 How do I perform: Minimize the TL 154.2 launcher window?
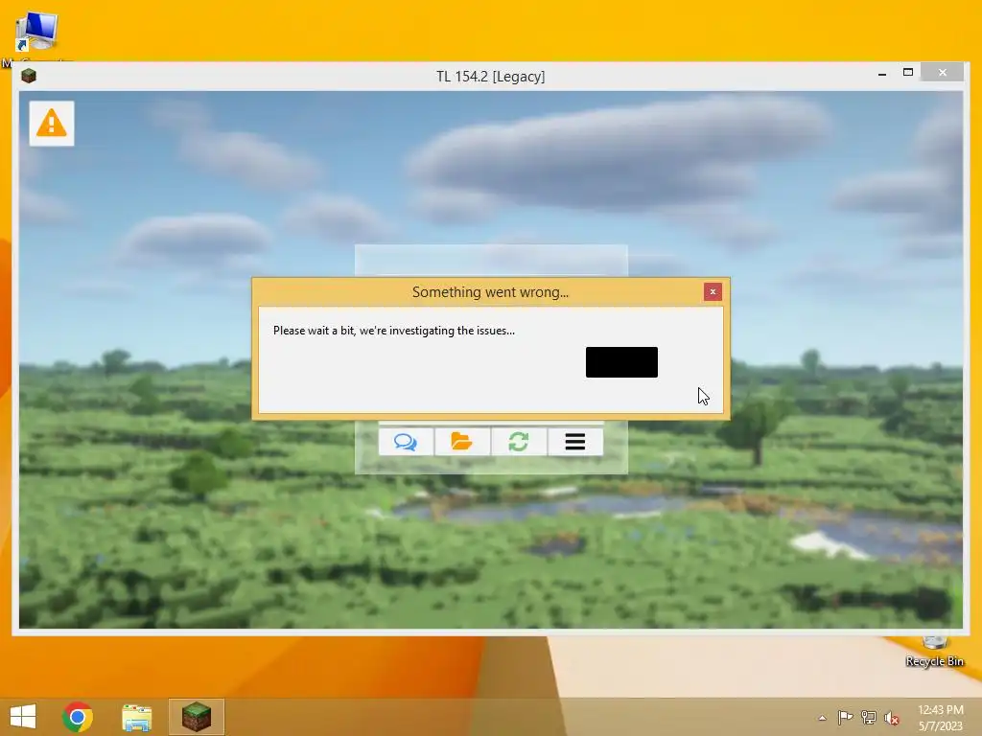pos(882,74)
